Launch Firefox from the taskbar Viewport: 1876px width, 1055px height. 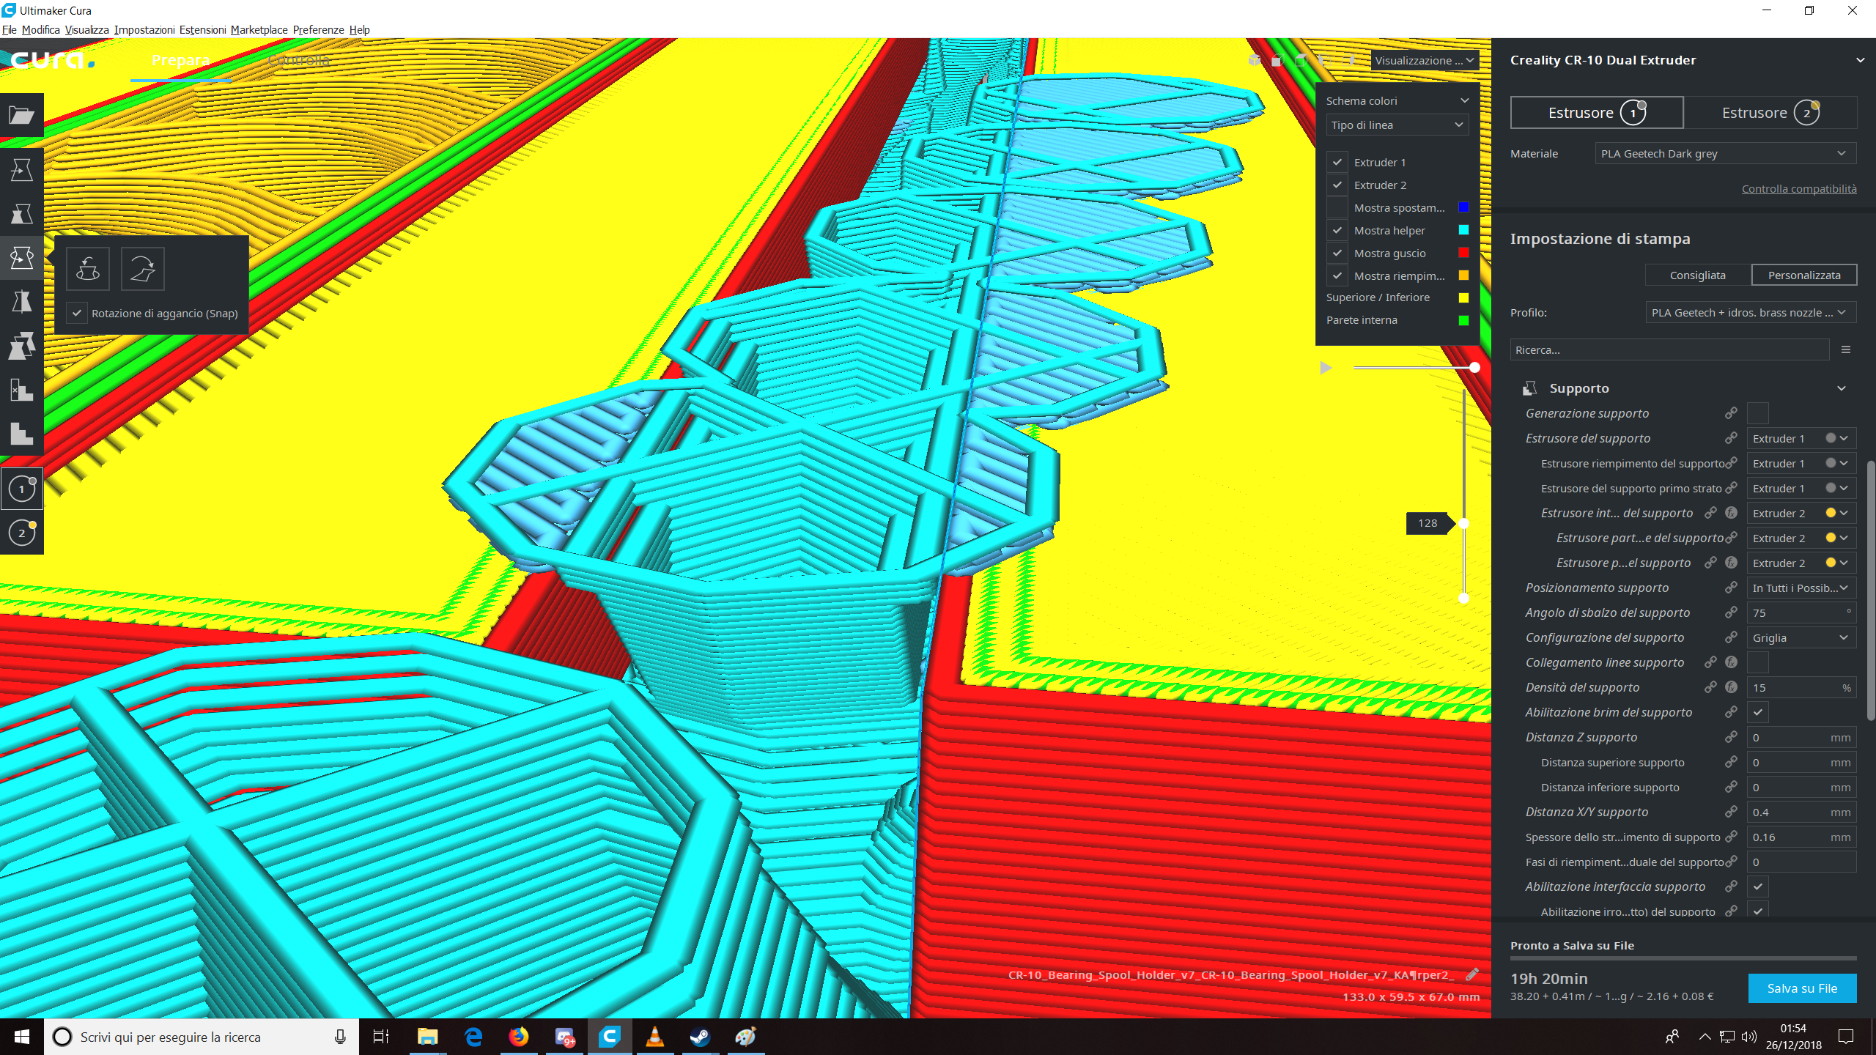point(519,1037)
